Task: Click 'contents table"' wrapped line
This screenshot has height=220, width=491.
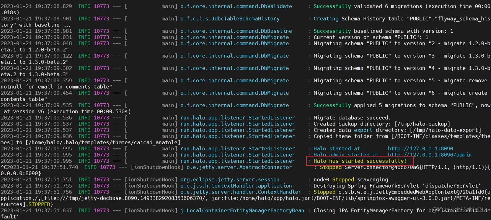Action: point(24,99)
